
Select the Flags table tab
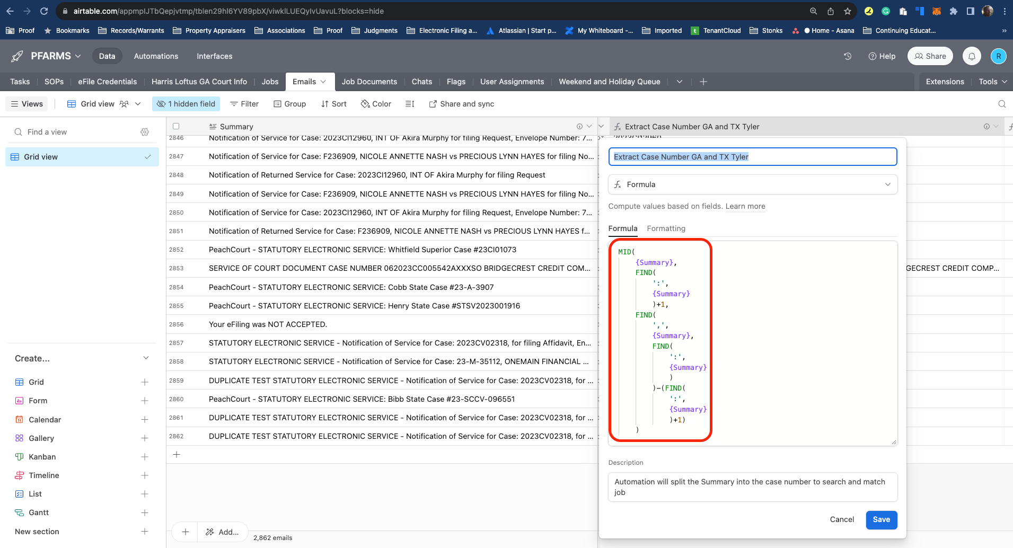456,82
